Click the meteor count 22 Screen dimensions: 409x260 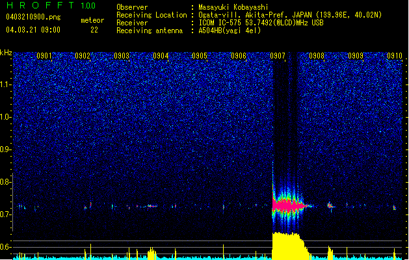[x=94, y=30]
